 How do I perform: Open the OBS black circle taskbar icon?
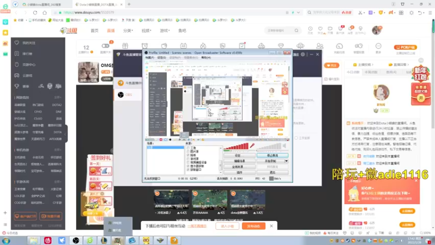coord(76,241)
